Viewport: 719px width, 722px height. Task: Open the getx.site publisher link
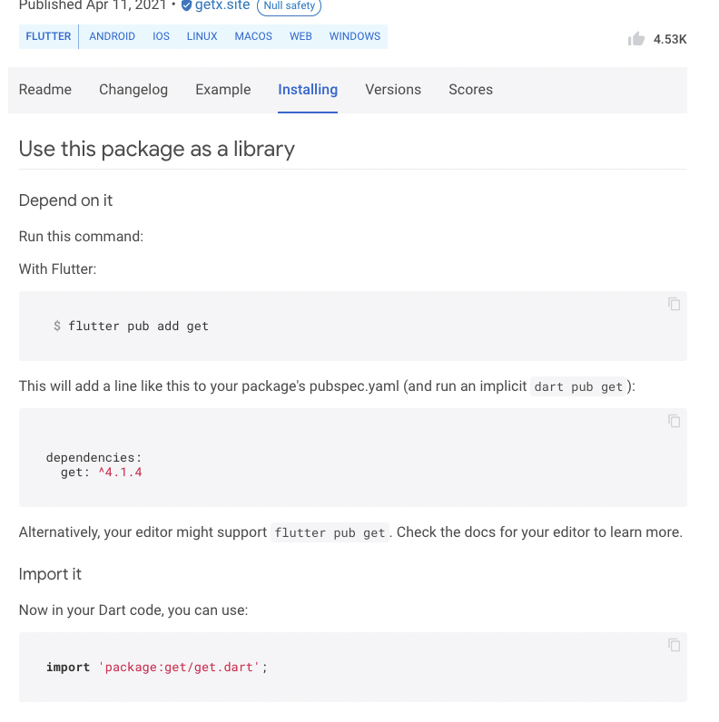click(222, 5)
